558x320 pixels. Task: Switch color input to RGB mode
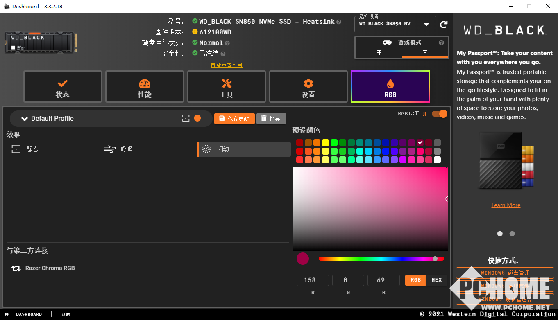click(415, 280)
